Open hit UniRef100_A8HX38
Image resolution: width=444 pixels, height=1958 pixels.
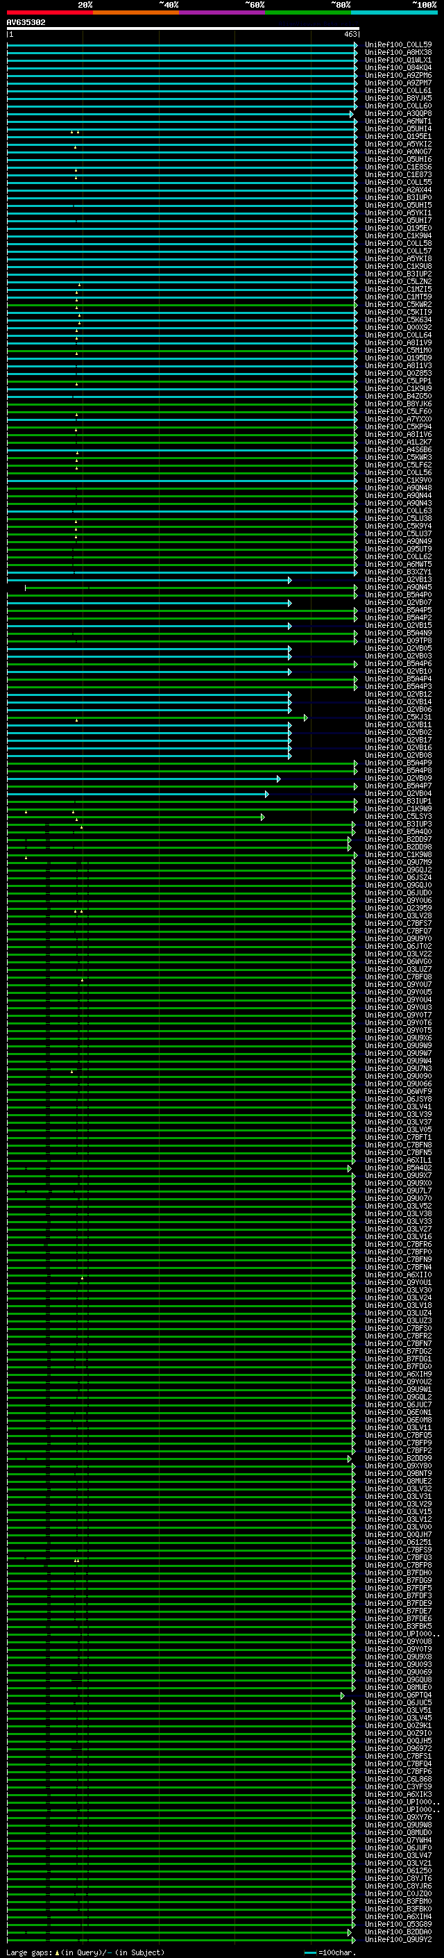click(x=398, y=53)
